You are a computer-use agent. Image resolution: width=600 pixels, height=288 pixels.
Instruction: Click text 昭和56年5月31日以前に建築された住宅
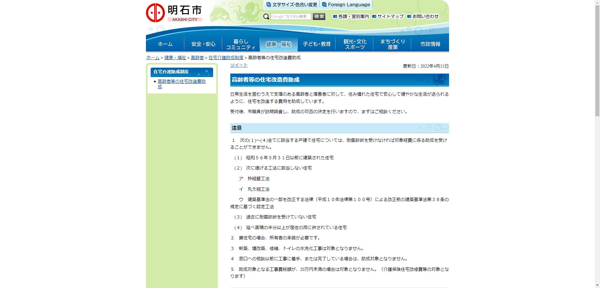coord(290,158)
